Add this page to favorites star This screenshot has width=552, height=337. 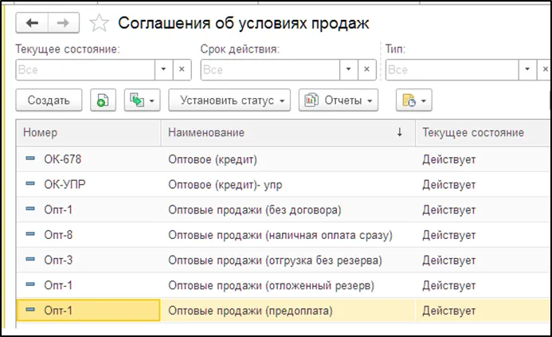pyautogui.click(x=99, y=23)
